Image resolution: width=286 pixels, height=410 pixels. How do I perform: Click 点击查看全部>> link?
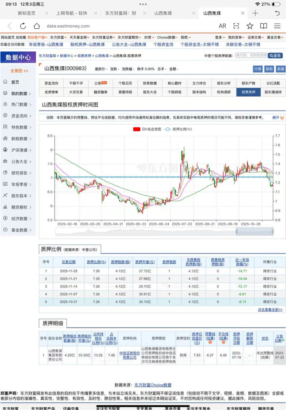point(270,309)
